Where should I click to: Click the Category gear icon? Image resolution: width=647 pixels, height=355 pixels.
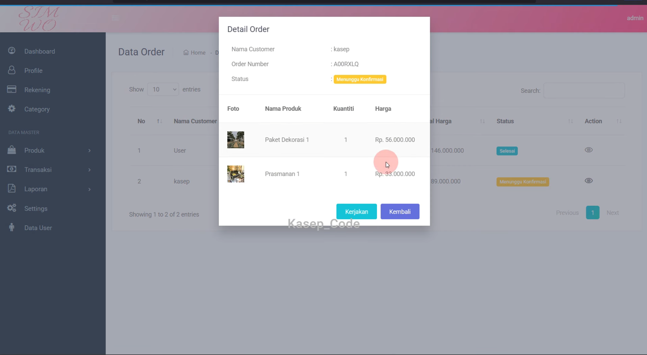[x=12, y=109]
